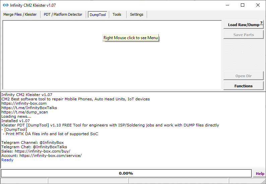Open the Merge Files / Kleister tab
The image size is (266, 184).
[x=20, y=15]
